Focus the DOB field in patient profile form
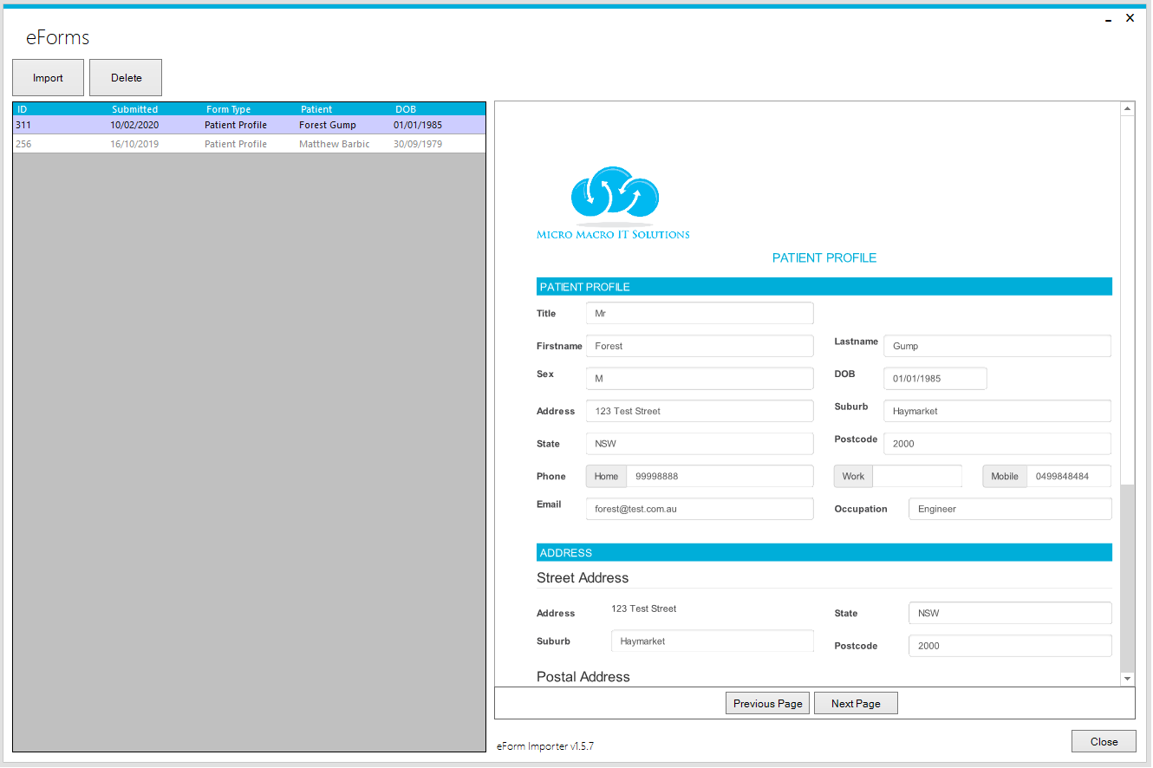 click(x=935, y=378)
